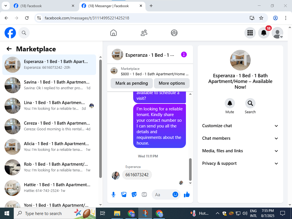Image resolution: width=292 pixels, height=219 pixels.
Task: Expand the Chat members section
Action: click(x=240, y=138)
